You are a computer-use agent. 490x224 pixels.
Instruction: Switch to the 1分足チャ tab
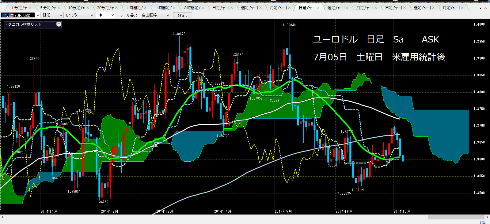pos(19,8)
